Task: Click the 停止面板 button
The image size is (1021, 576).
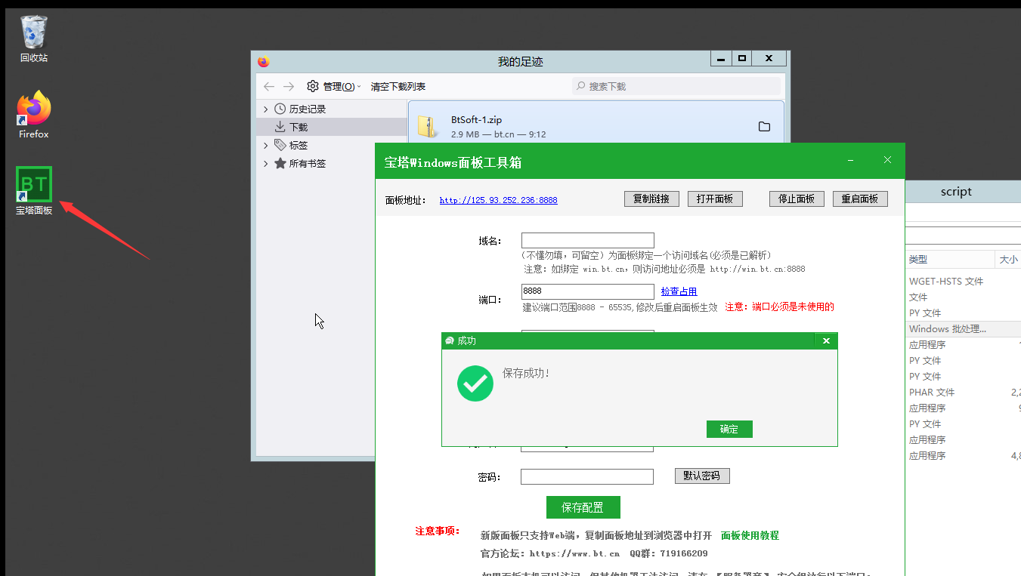Action: click(x=797, y=199)
